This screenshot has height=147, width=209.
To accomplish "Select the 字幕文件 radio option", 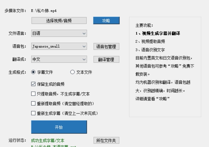I will click(33, 72).
